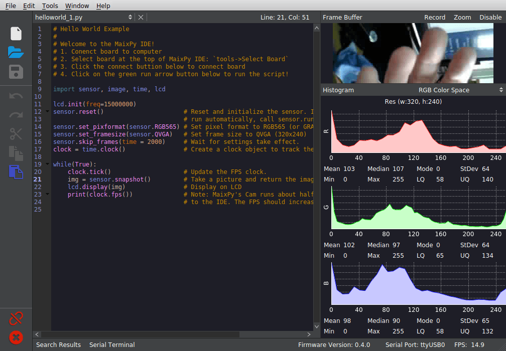Click the Zoom button in Frame Buffer
The image size is (506, 351).
[x=462, y=18]
